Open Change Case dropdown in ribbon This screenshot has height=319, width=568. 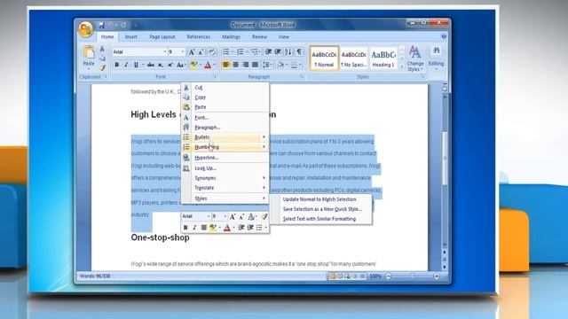181,65
